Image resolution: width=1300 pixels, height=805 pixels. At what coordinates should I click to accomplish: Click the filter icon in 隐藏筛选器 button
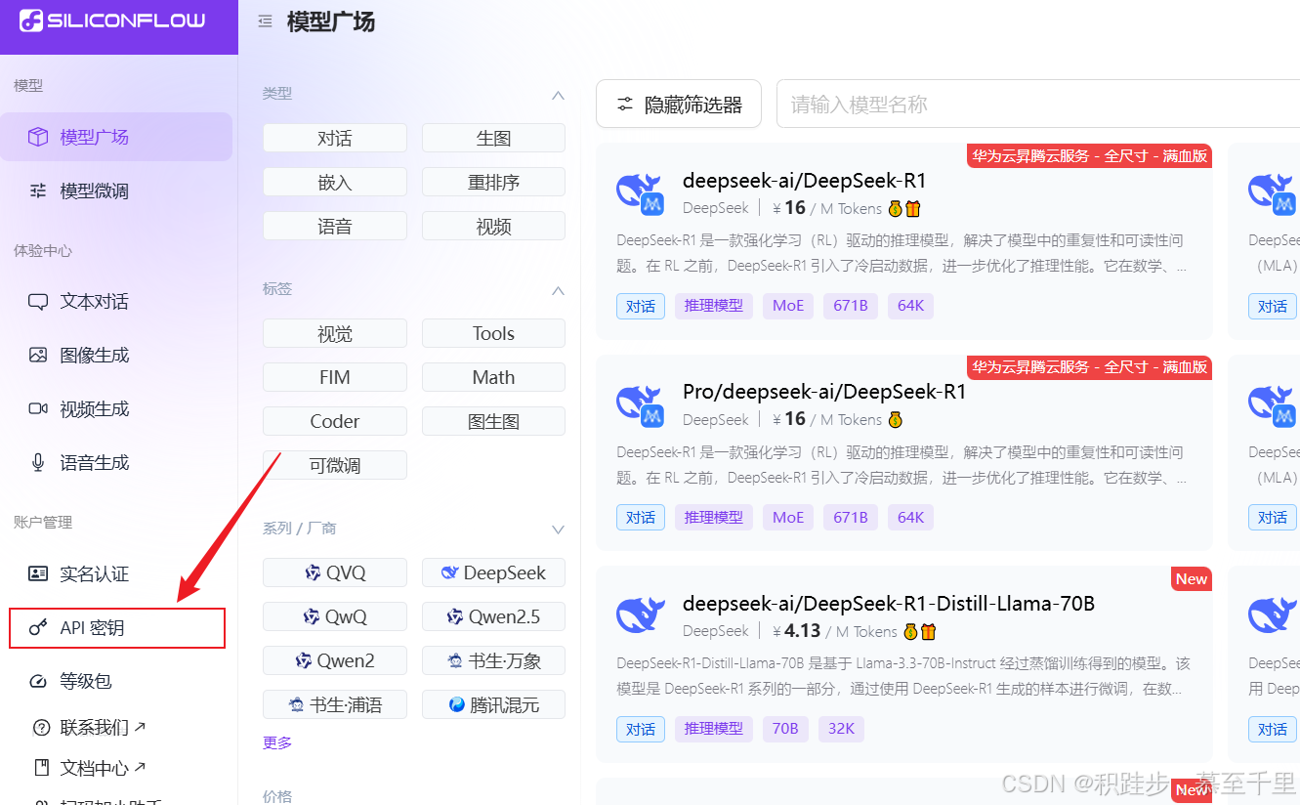pyautogui.click(x=625, y=105)
